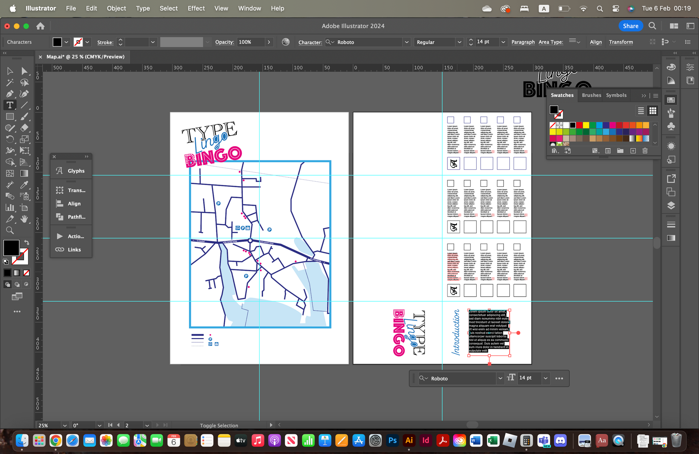Pick the yellow swatch color
Image resolution: width=699 pixels, height=454 pixels.
(x=586, y=125)
